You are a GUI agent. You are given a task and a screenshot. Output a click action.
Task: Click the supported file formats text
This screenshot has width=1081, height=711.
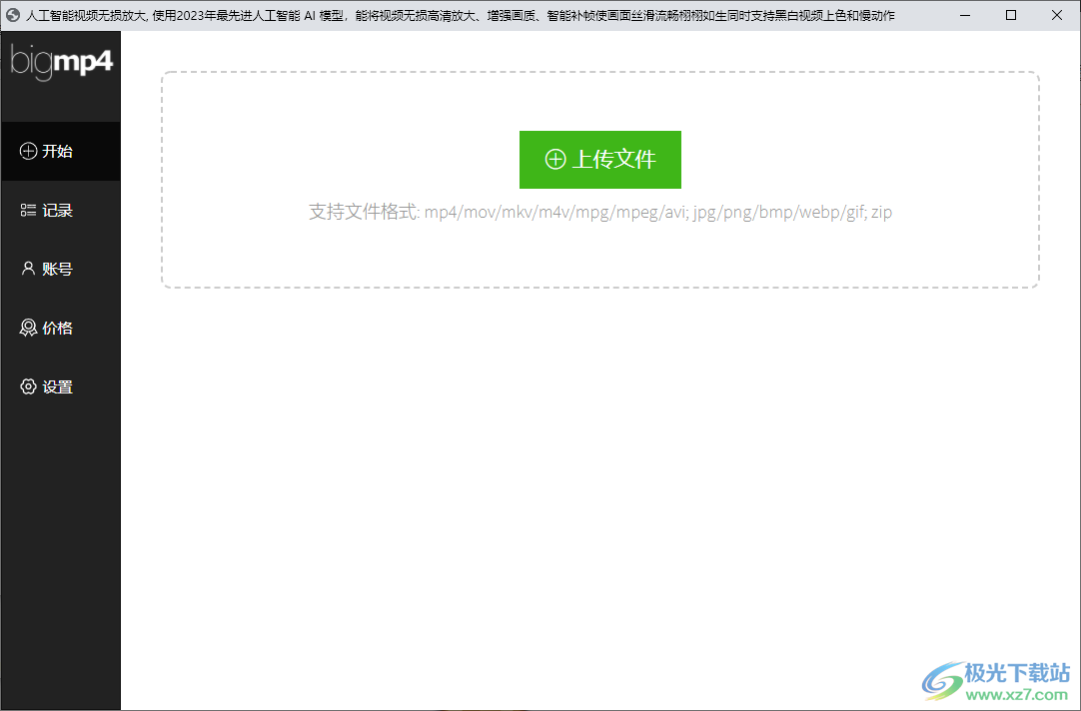click(599, 212)
